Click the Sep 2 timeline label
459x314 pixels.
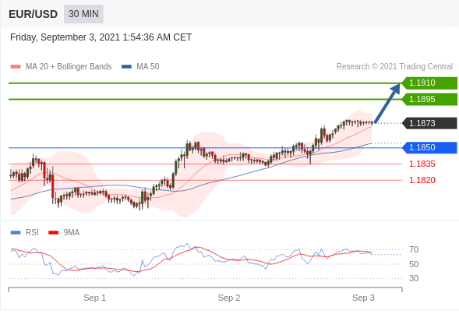(229, 298)
